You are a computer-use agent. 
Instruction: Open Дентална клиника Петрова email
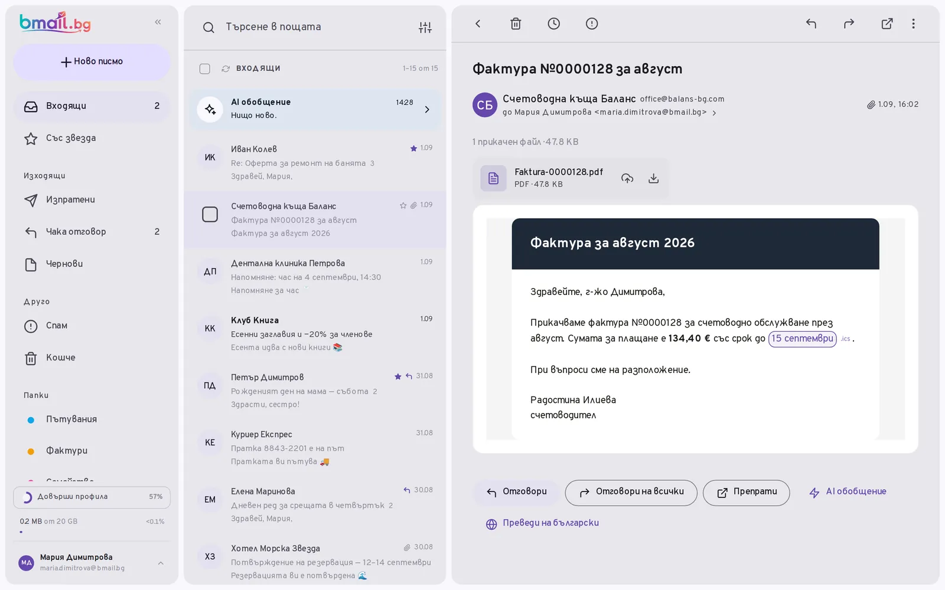click(315, 277)
